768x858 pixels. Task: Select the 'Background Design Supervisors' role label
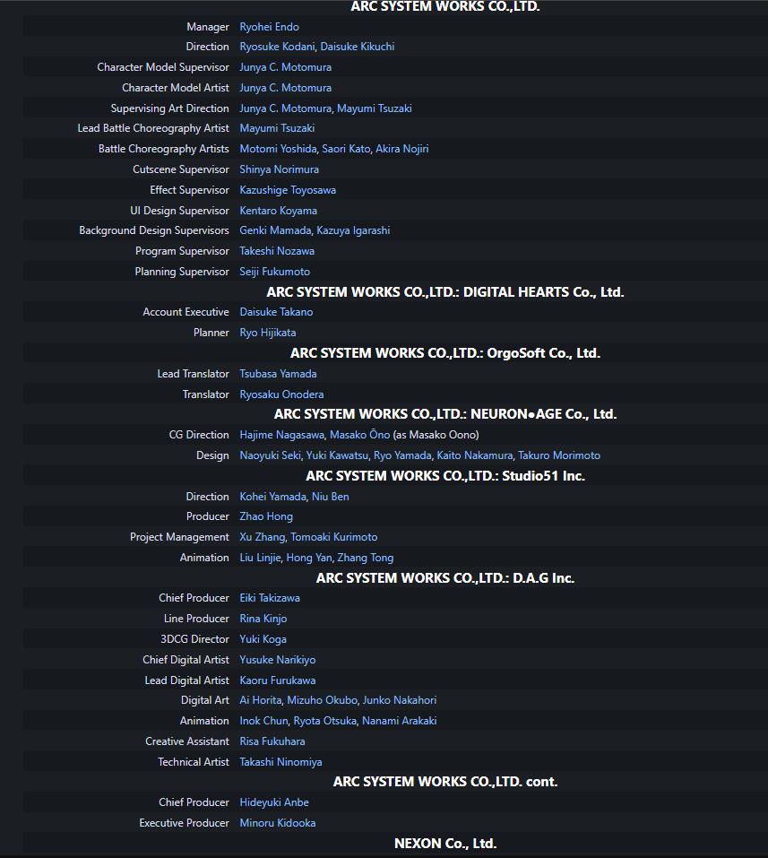(154, 230)
